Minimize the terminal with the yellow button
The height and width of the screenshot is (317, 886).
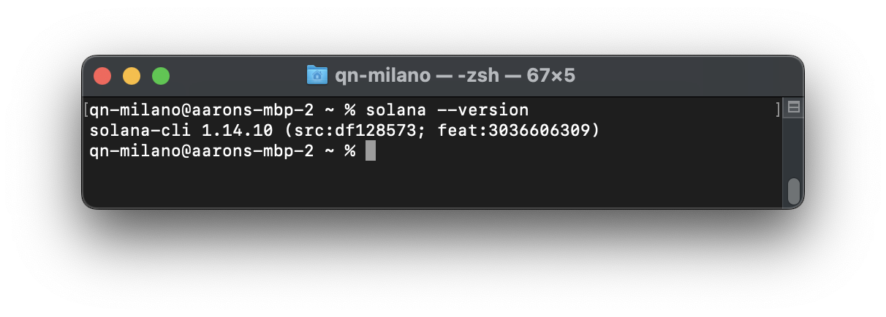(x=132, y=76)
